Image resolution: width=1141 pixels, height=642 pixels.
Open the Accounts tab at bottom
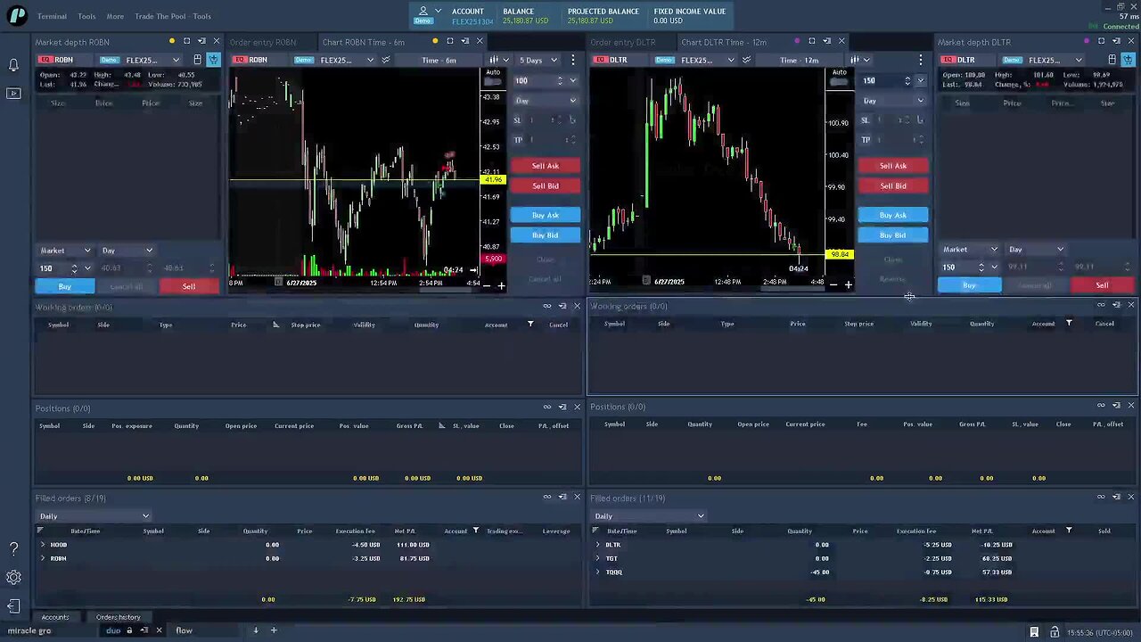tap(55, 617)
